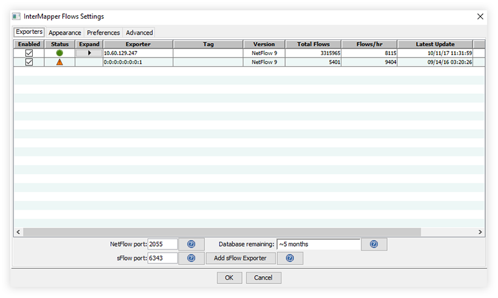This screenshot has height=298, width=498.
Task: Uncheck Enabled for exporter 0:0:0:0:0:0:0:1
Action: point(29,62)
